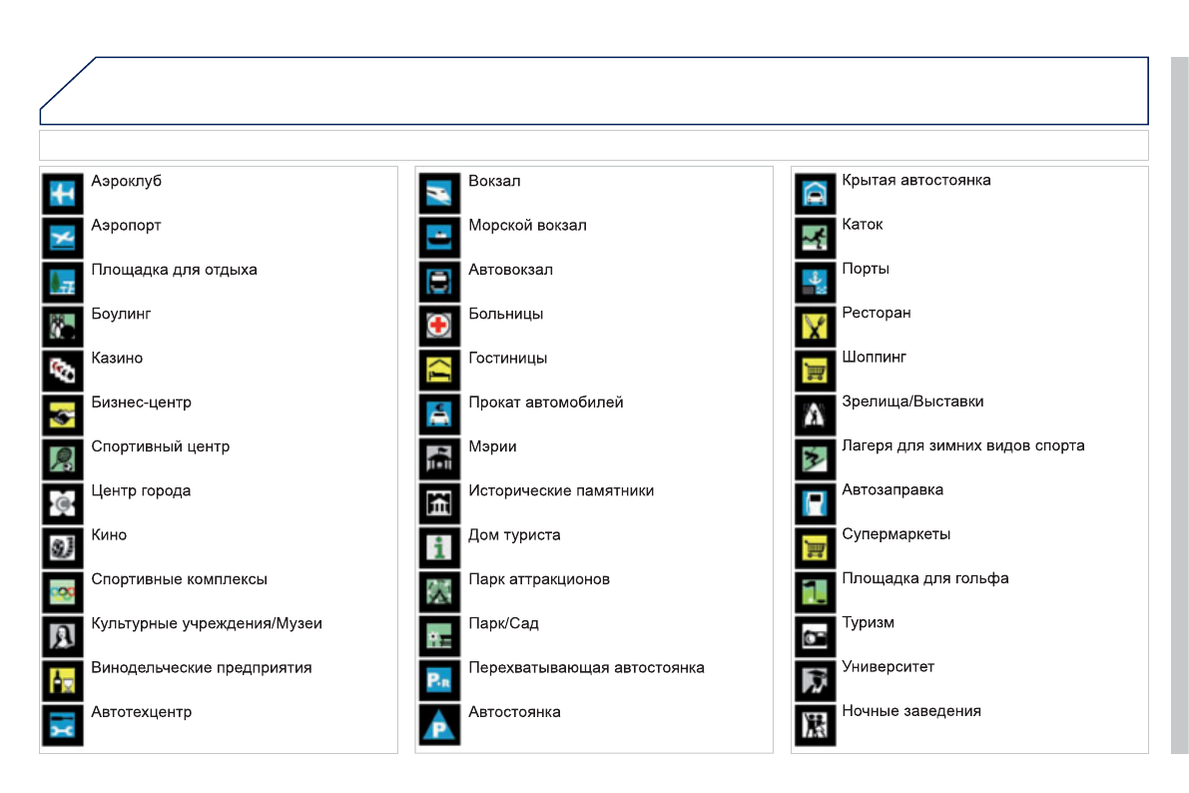The width and height of the screenshot is (1189, 793).
Task: Click the Гостиницы hotel icon
Action: click(x=438, y=371)
